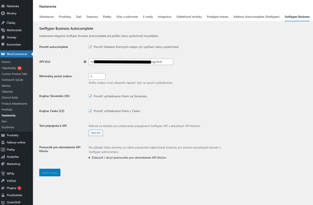Viewport: 313px width, 205px height.
Task: Open Multimédiá via its media icon
Action: [3, 30]
